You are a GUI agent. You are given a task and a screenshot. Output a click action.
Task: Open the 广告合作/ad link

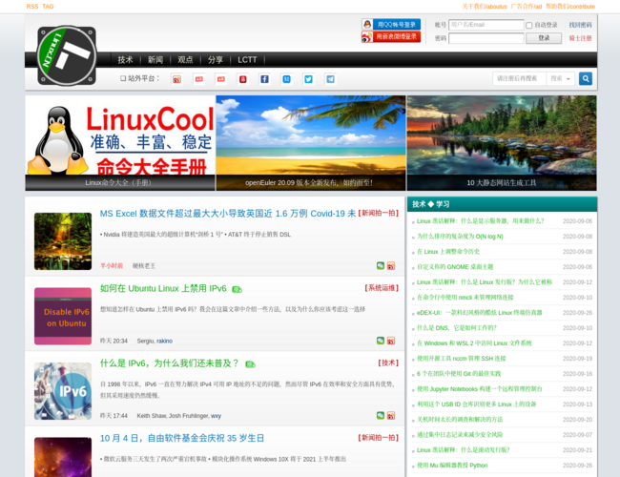(527, 7)
